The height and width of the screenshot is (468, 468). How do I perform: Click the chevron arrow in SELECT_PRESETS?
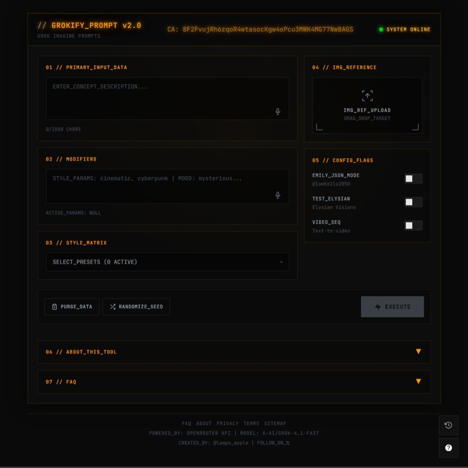(x=281, y=262)
